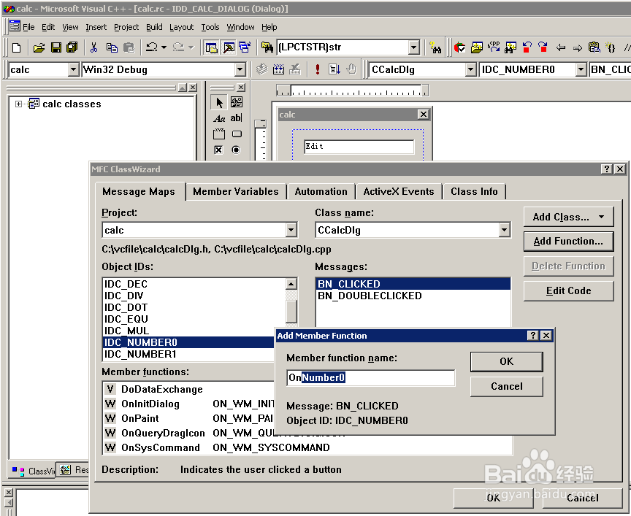Open the Insert menu
Image resolution: width=631 pixels, height=516 pixels.
click(x=96, y=27)
